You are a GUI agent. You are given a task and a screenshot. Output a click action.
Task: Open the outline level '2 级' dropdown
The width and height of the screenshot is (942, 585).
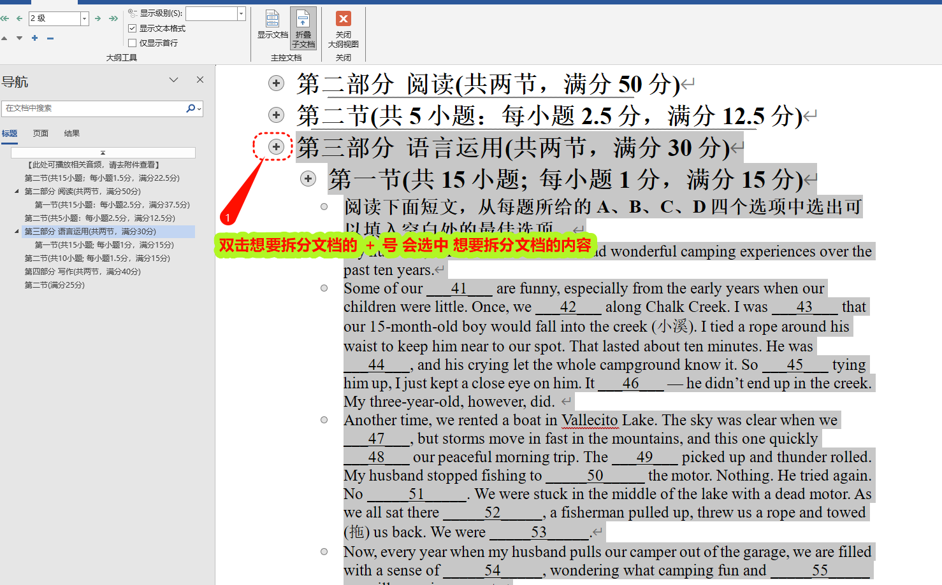[84, 18]
